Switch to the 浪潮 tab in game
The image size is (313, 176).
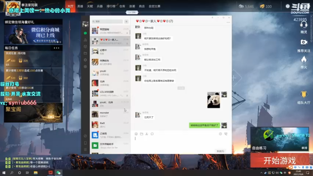tap(132, 6)
